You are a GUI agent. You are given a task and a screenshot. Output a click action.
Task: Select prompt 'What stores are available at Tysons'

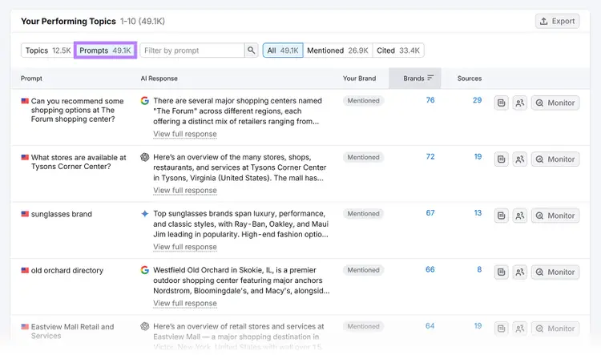(79, 162)
